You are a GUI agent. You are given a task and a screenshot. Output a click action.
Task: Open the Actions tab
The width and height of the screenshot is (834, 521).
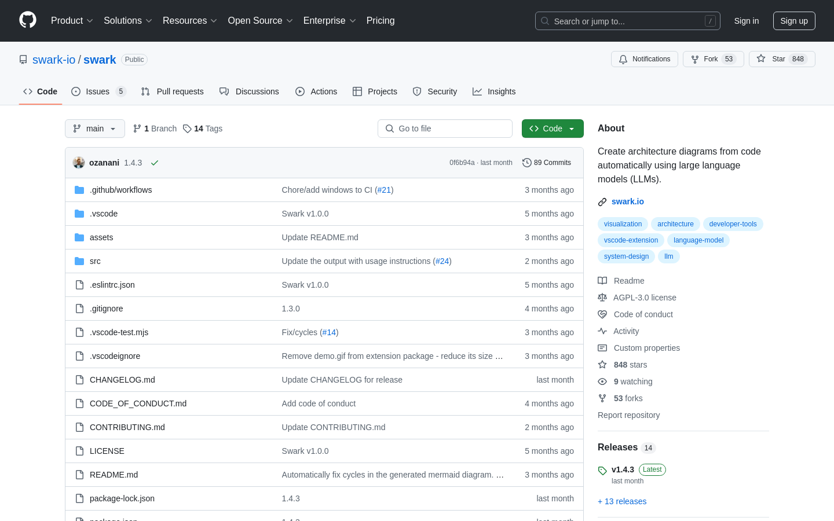coord(316,91)
